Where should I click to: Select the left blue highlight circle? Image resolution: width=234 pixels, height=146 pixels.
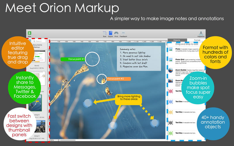(x=88, y=103)
